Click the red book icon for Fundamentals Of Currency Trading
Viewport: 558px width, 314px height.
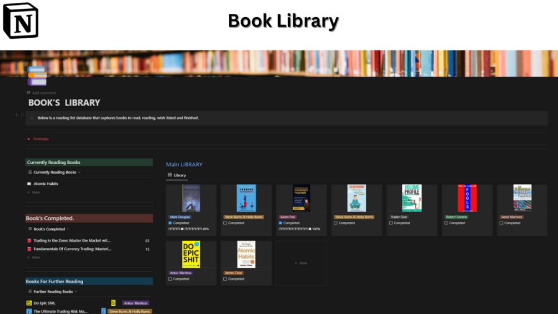29,249
